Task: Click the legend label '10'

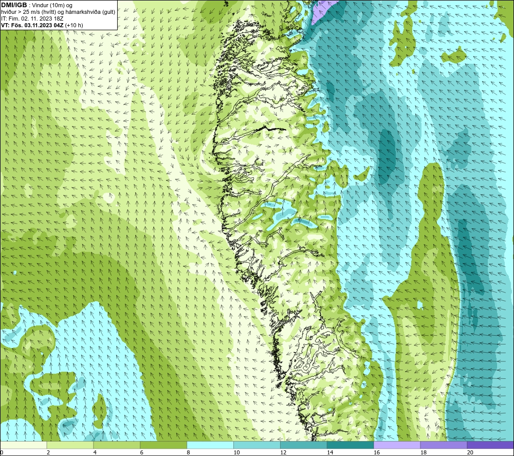Action: tap(236, 453)
